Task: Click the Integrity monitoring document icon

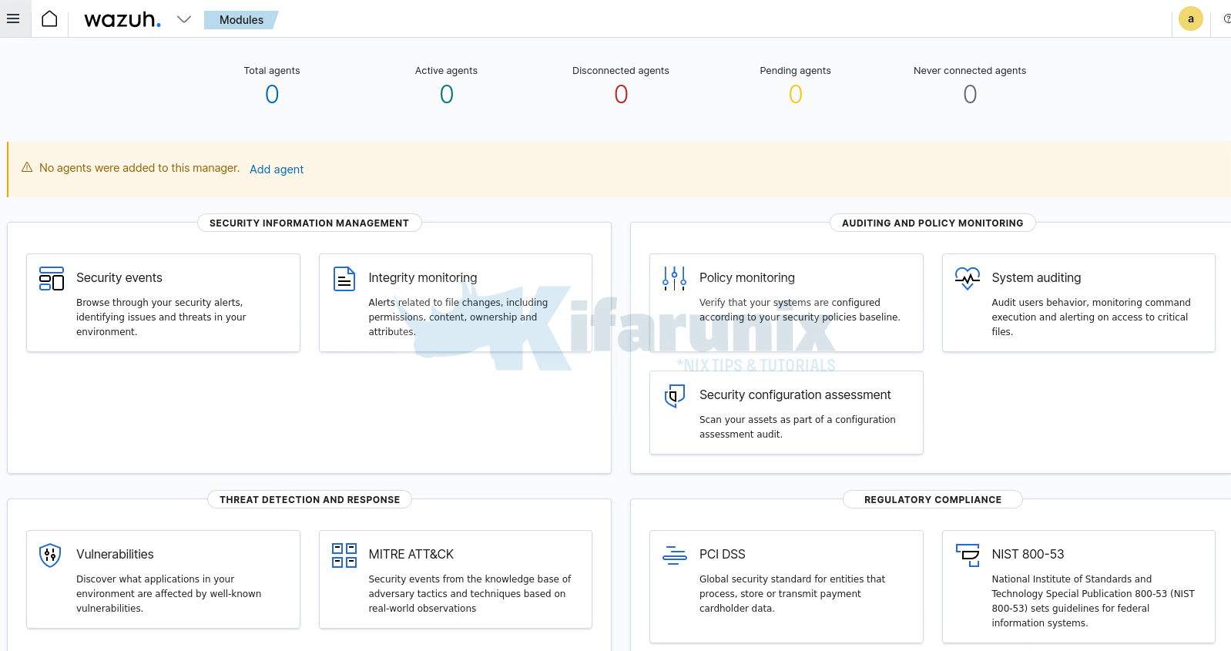Action: pyautogui.click(x=344, y=278)
